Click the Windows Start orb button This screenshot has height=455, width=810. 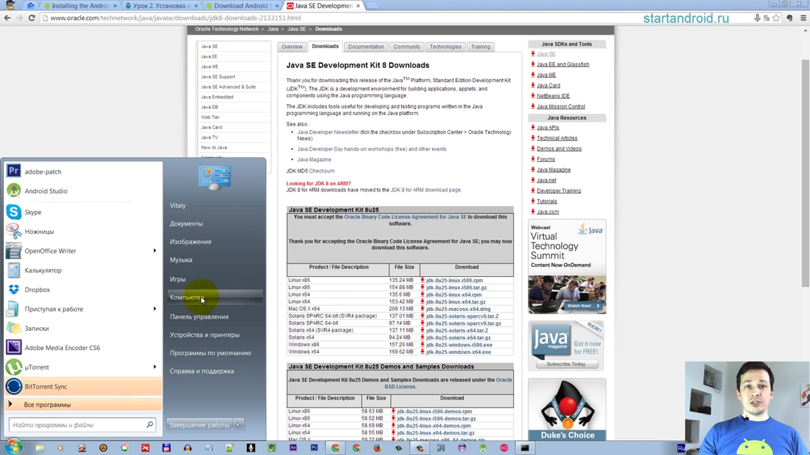(13, 447)
